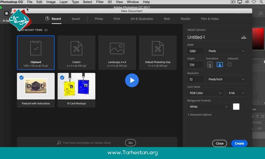Click the Wi-Fi icon in menu bar
This screenshot has height=159, width=265.
point(254,2)
